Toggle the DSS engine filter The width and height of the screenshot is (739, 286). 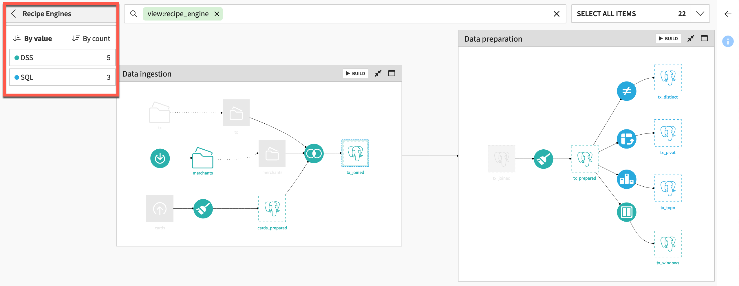(62, 57)
